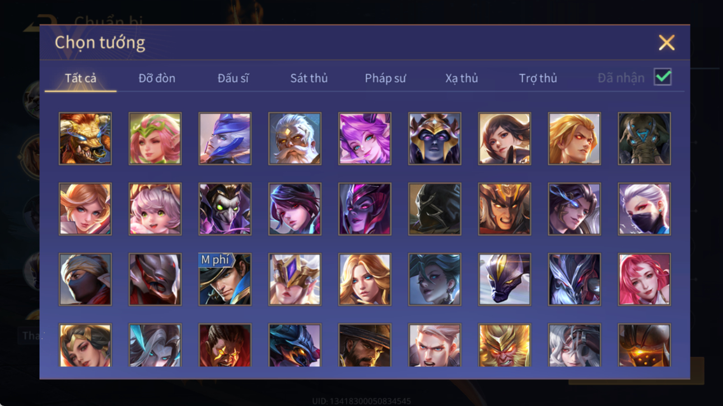Image resolution: width=723 pixels, height=406 pixels.
Task: Switch to the Trợ thủ tab
Action: 538,78
